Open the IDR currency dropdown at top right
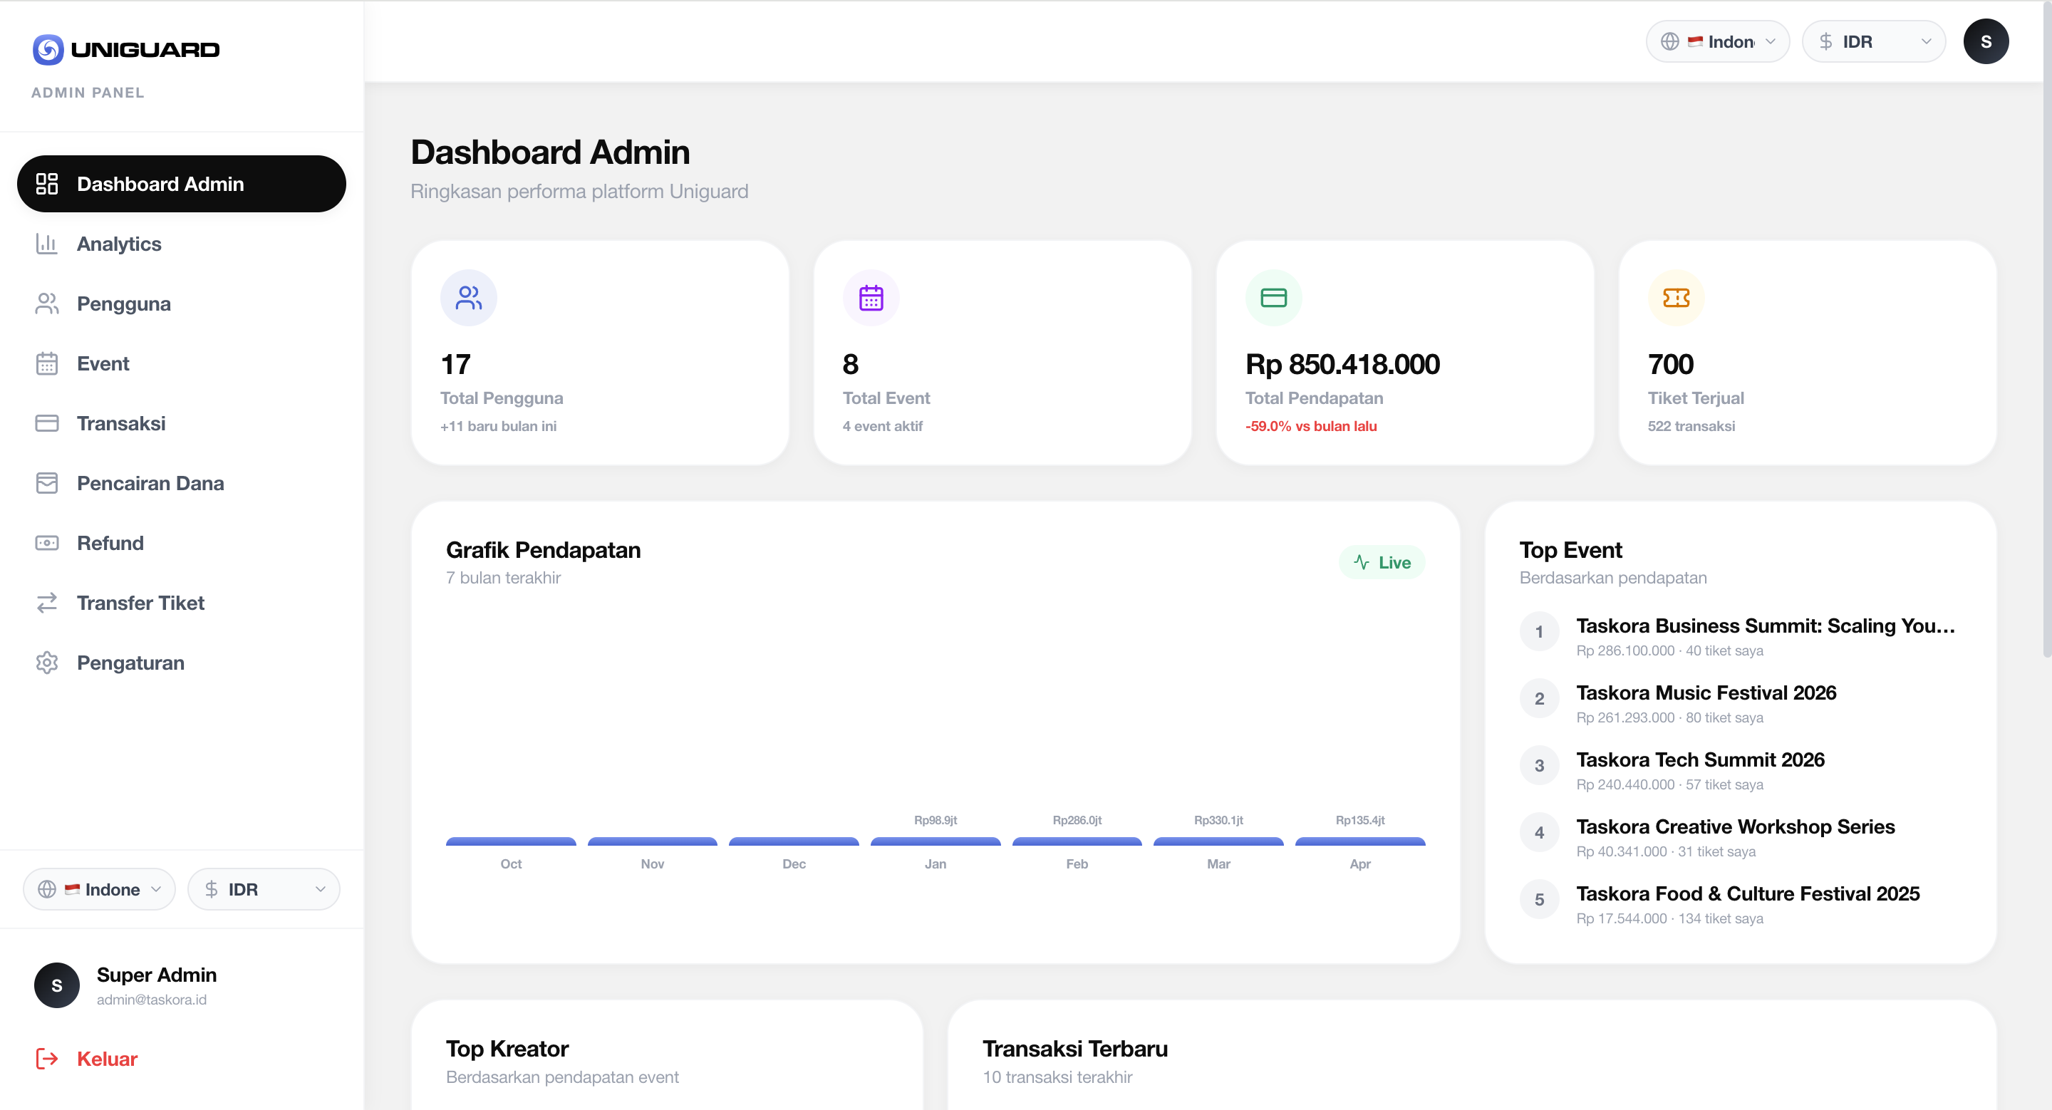This screenshot has height=1110, width=2052. coord(1874,41)
